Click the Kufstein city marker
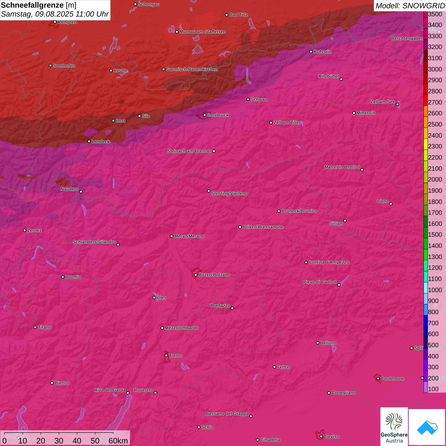 pyautogui.click(x=311, y=52)
